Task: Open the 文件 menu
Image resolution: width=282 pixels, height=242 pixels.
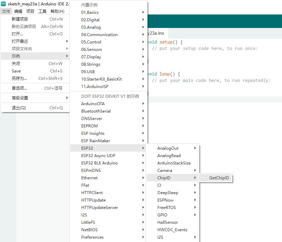Action: coord(6,11)
